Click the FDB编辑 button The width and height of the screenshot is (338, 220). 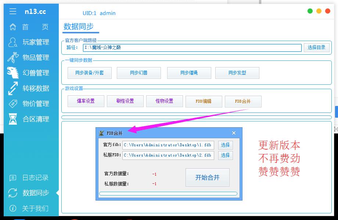(x=204, y=101)
